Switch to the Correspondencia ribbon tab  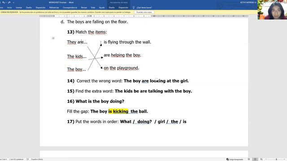(70, 8)
